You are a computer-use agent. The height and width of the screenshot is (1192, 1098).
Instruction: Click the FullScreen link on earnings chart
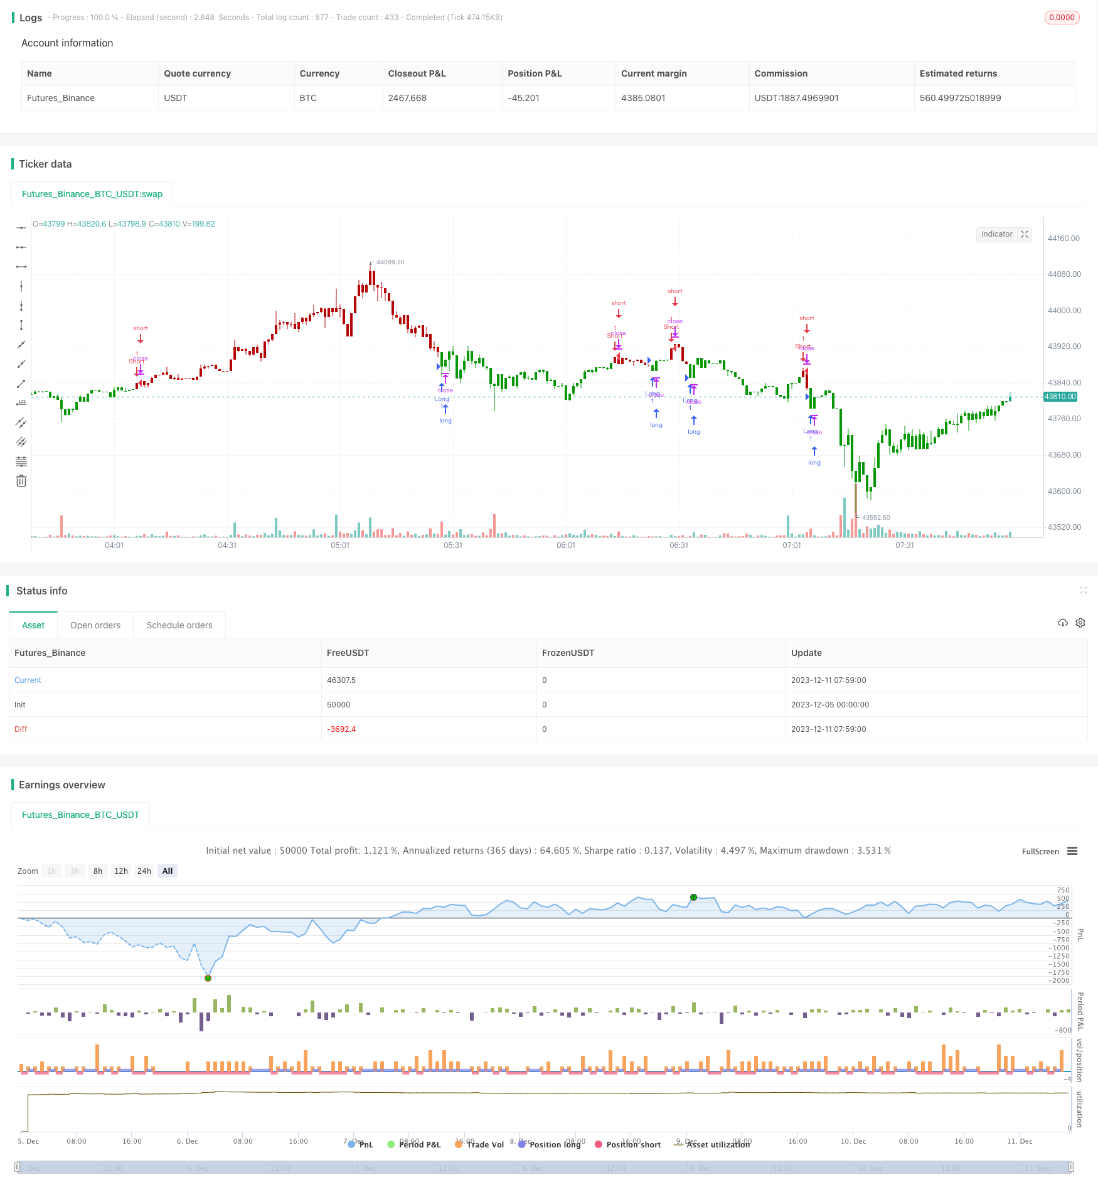click(1040, 851)
